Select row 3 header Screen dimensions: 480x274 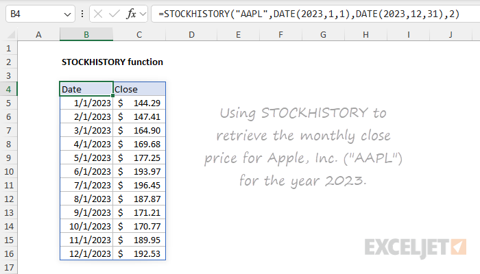click(8, 75)
